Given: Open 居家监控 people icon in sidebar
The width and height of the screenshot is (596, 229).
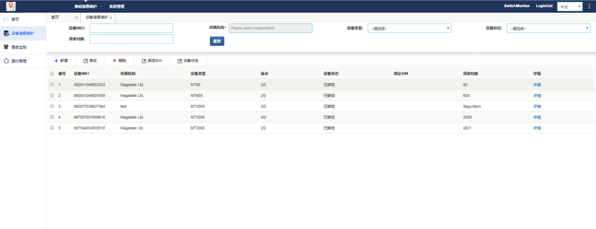Looking at the screenshot, I should coord(6,47).
